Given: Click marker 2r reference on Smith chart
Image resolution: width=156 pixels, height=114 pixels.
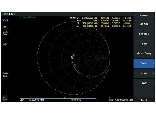Looking at the screenshot, I should [74, 55].
